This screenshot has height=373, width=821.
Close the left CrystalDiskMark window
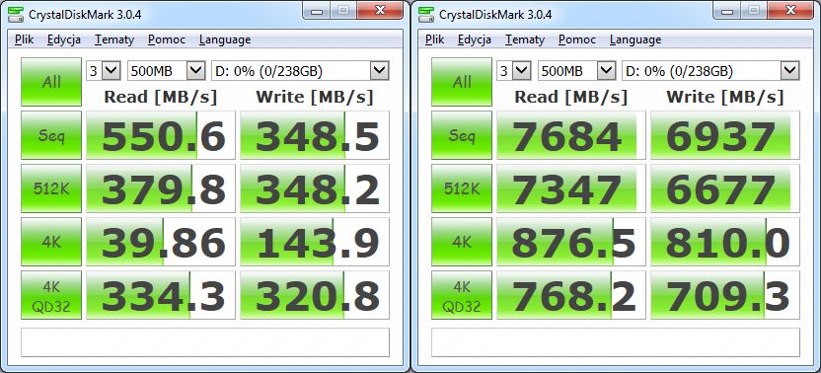(380, 10)
